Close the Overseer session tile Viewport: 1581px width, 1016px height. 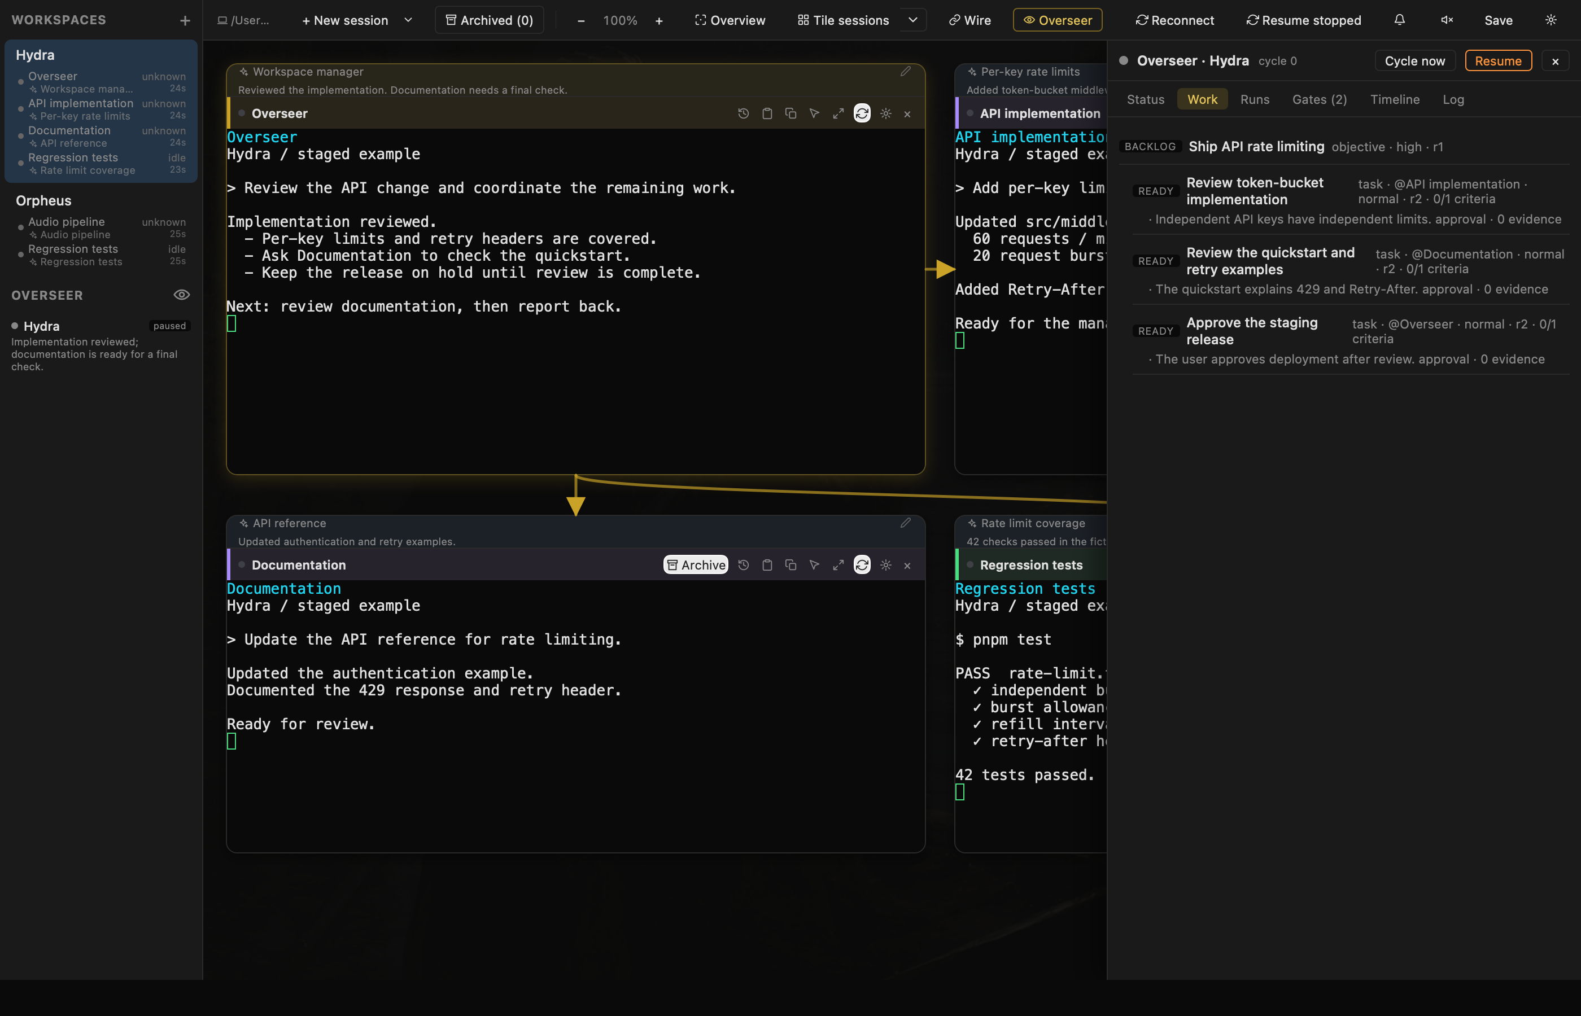907,114
